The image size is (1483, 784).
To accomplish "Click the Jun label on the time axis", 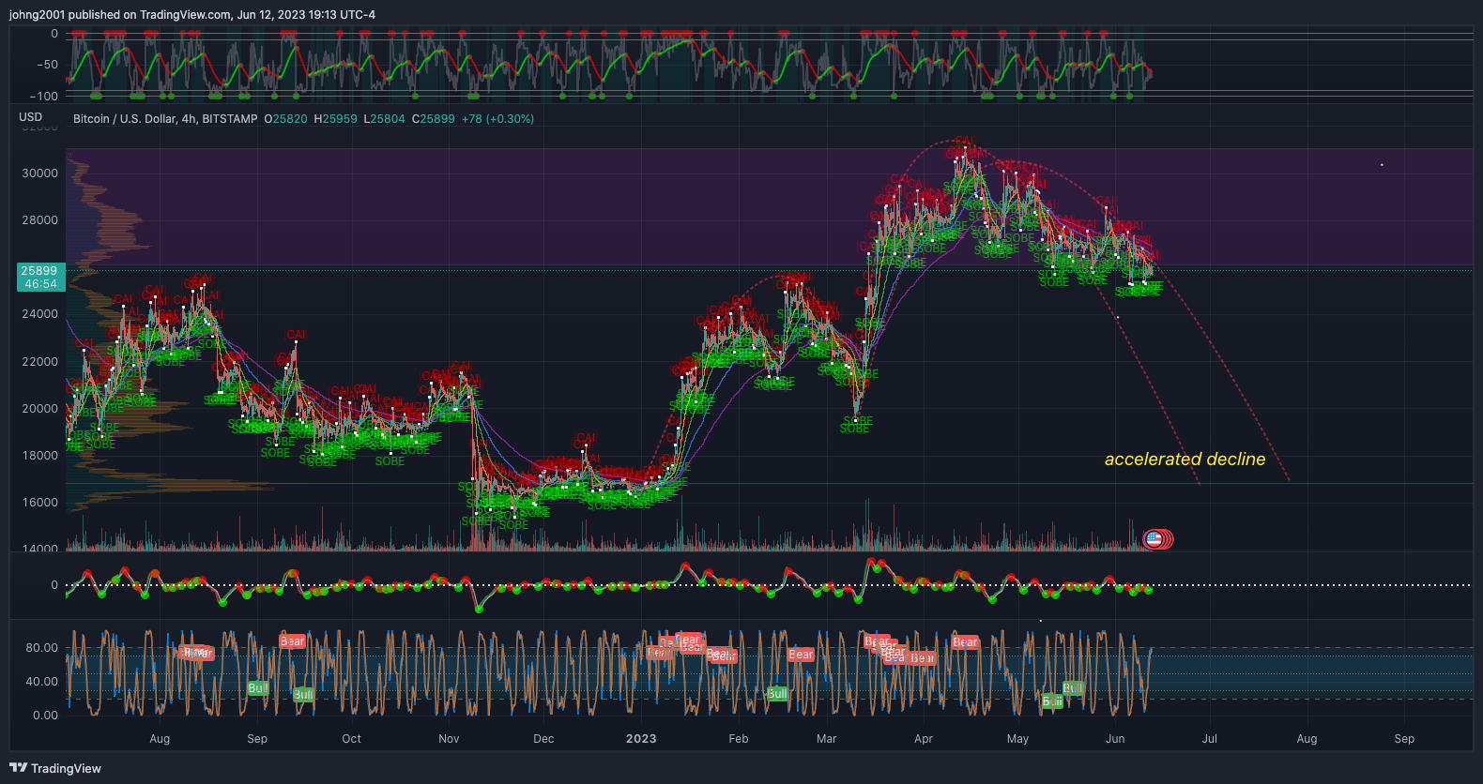I will coord(1116,739).
